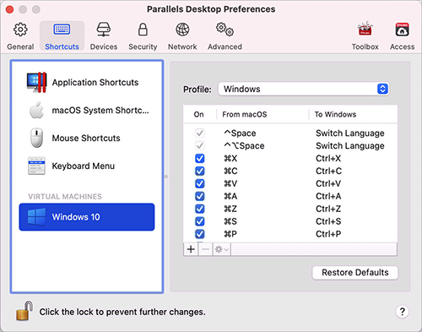This screenshot has height=332, width=422.
Task: Click the Application Shortcuts monitor icon
Action: click(x=36, y=83)
